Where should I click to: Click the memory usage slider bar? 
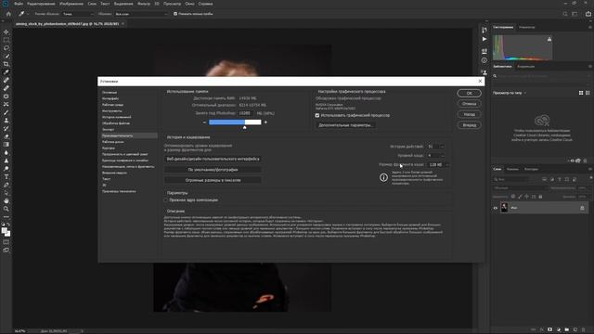pyautogui.click(x=235, y=122)
